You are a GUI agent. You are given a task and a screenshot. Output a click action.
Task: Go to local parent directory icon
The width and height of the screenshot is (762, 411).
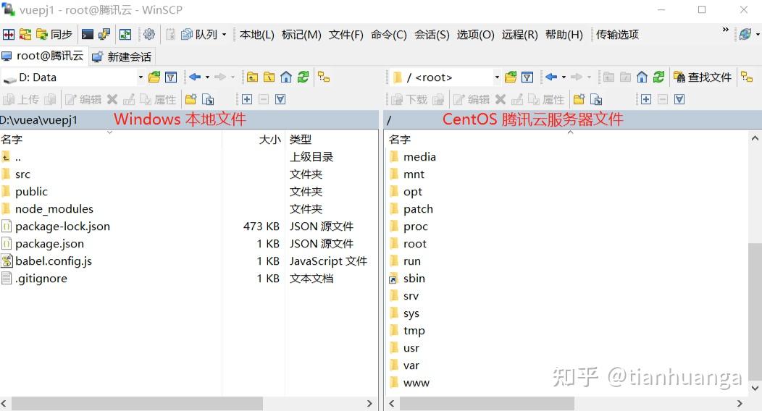click(x=252, y=77)
